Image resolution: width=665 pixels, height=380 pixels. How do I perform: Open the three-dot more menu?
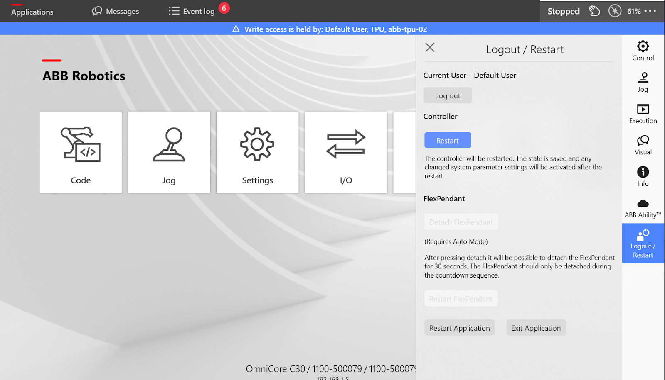[650, 11]
